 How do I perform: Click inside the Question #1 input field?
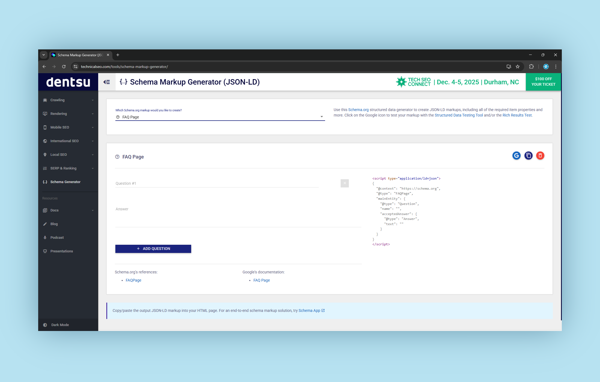pos(217,183)
